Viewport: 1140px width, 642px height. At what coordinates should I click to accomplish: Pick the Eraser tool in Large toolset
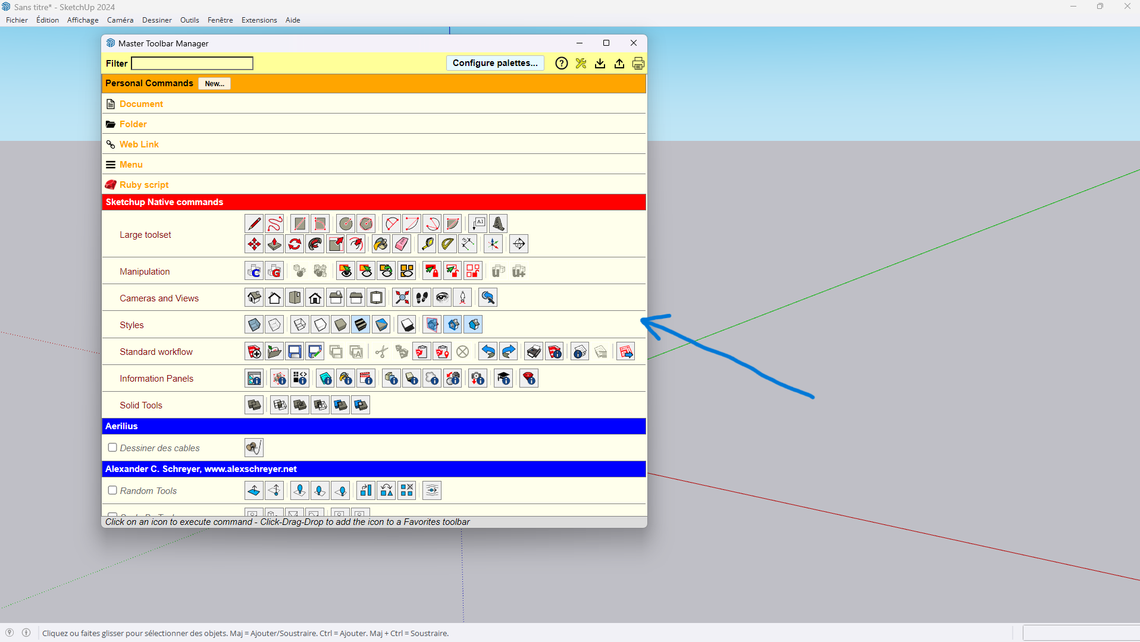402,244
